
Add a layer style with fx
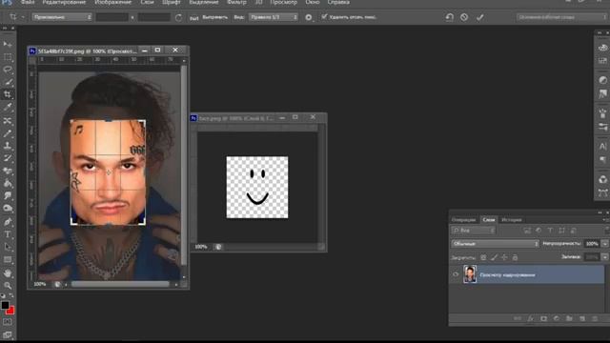[531, 318]
